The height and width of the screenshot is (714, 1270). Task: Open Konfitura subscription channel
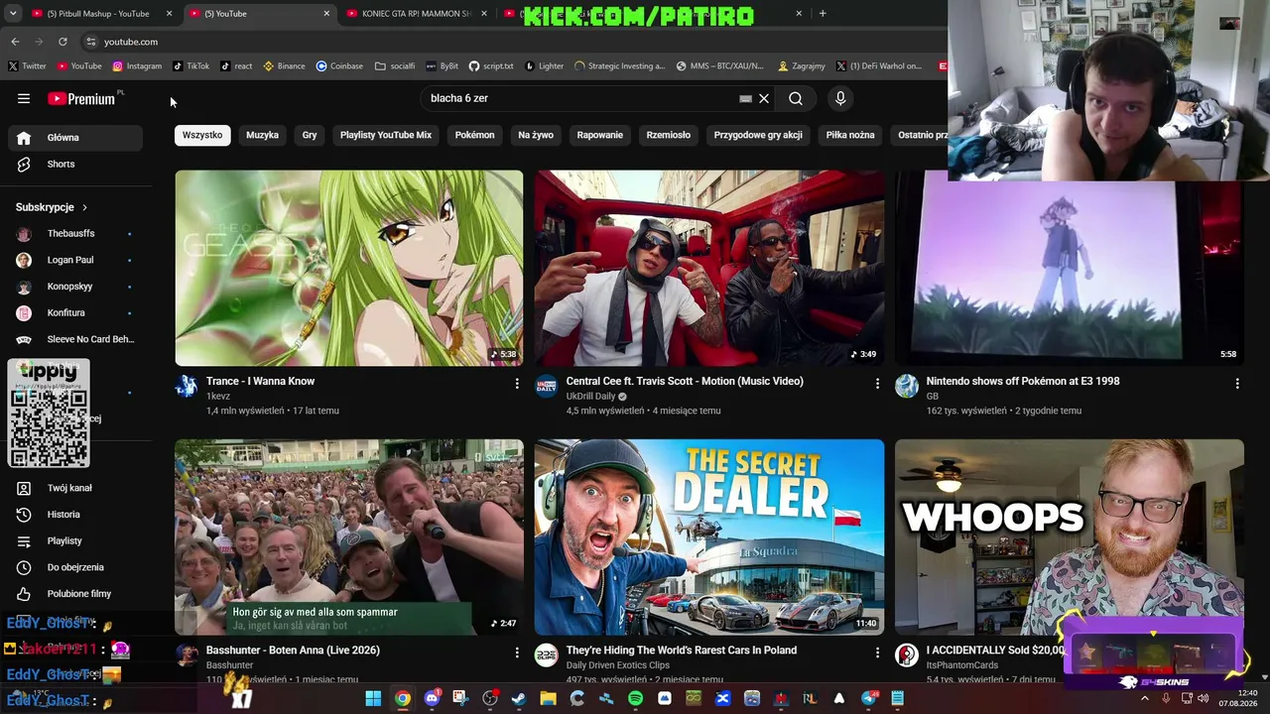[x=75, y=313]
